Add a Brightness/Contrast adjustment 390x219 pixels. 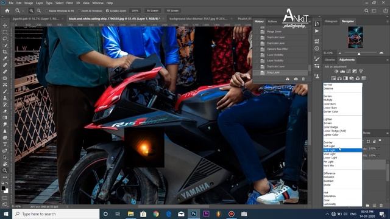(336, 71)
